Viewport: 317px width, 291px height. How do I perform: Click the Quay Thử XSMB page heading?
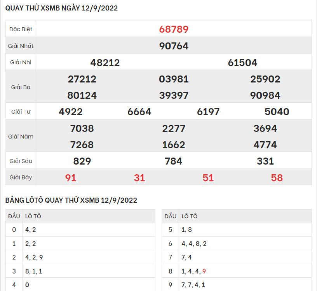click(61, 8)
